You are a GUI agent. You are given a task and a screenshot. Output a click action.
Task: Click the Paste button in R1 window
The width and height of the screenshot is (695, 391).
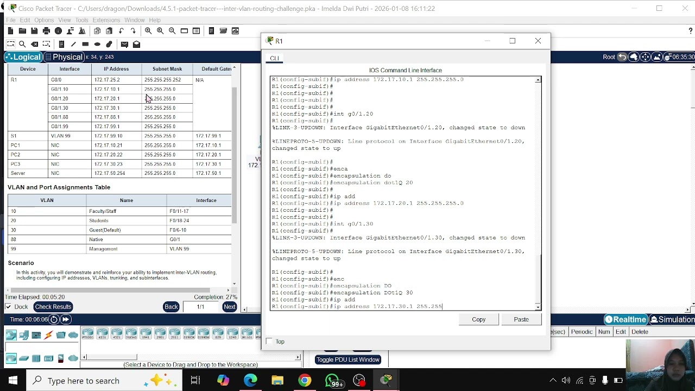click(521, 319)
